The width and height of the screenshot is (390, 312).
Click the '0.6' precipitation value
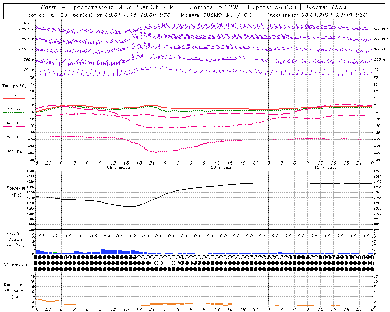(x=146, y=236)
